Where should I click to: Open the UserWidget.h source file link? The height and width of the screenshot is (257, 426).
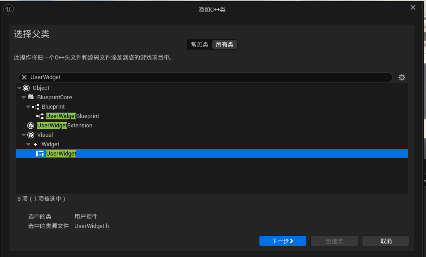point(91,226)
